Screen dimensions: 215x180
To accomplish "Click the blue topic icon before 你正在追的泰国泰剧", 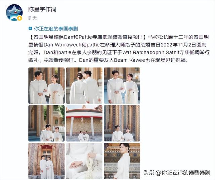I will pos(30,29).
